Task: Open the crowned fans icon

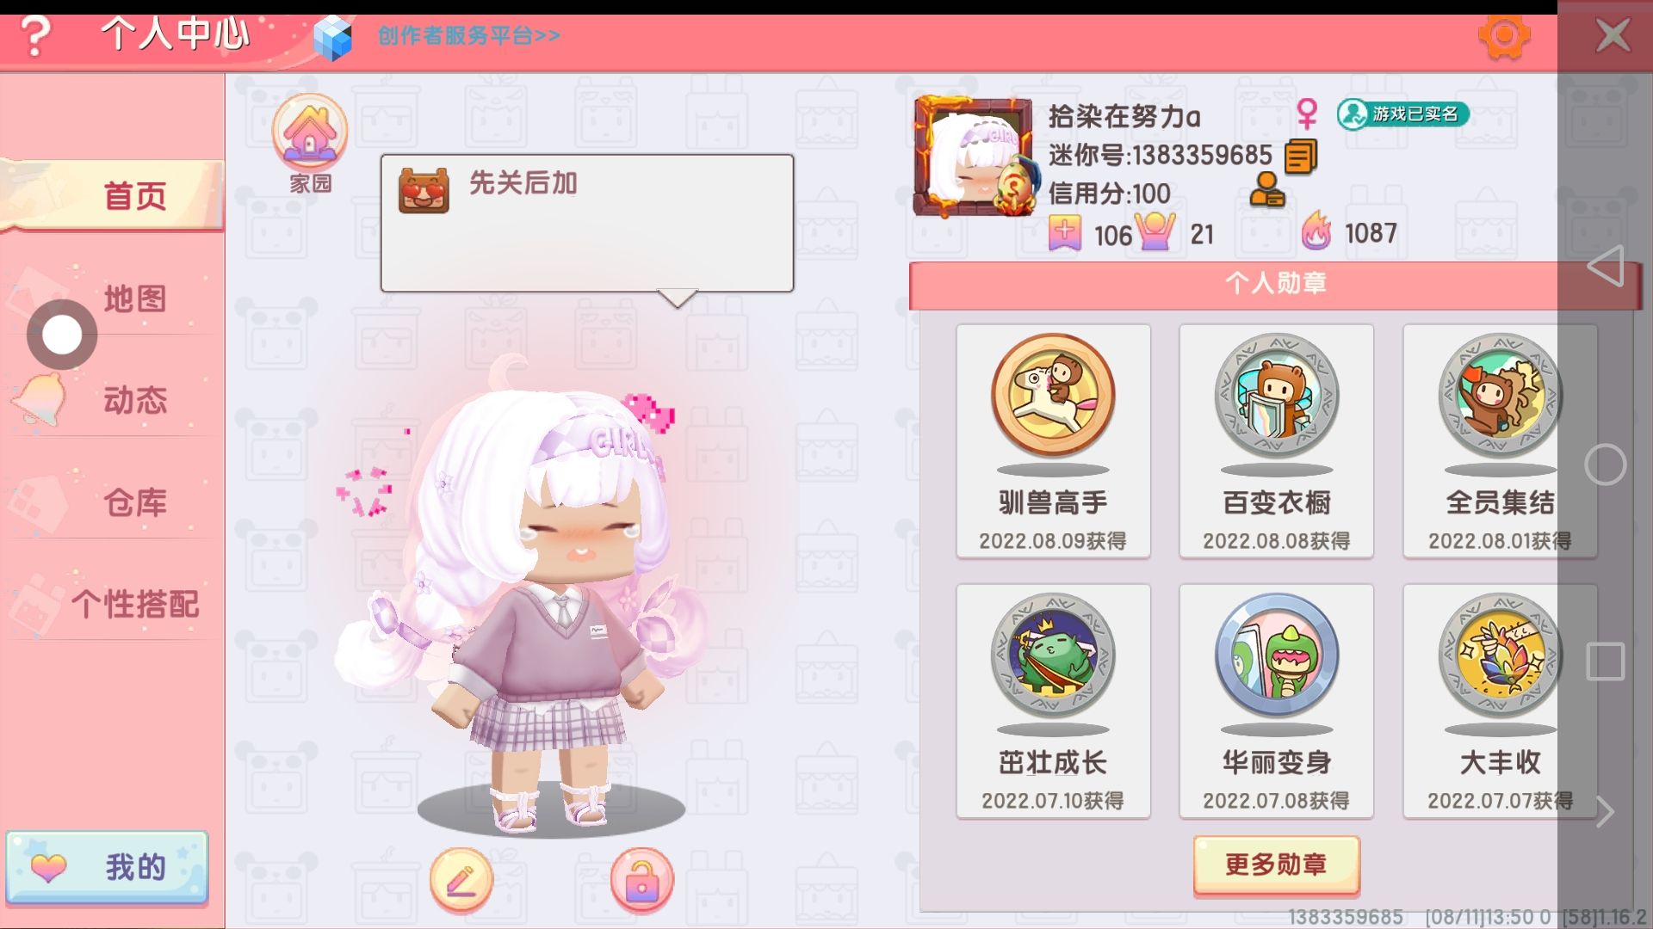Action: tap(1155, 231)
